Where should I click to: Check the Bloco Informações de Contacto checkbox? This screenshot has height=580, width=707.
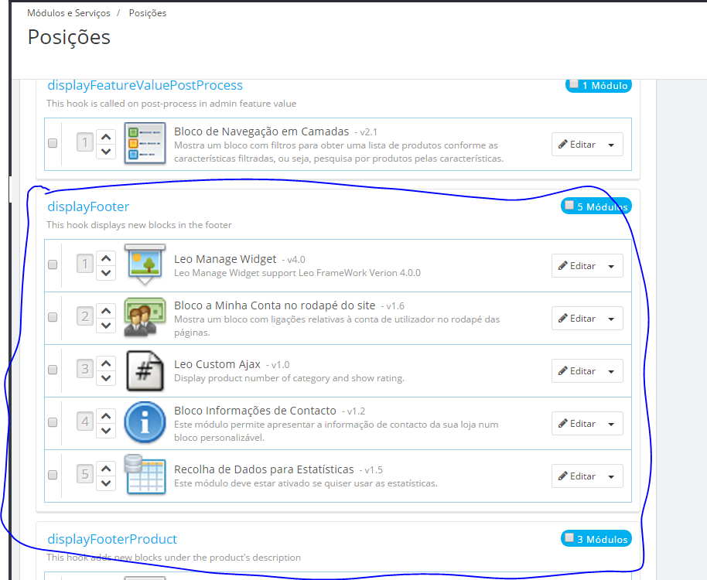pos(53,422)
